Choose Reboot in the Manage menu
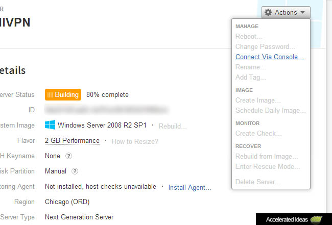This screenshot has width=332, height=225. pyautogui.click(x=249, y=37)
